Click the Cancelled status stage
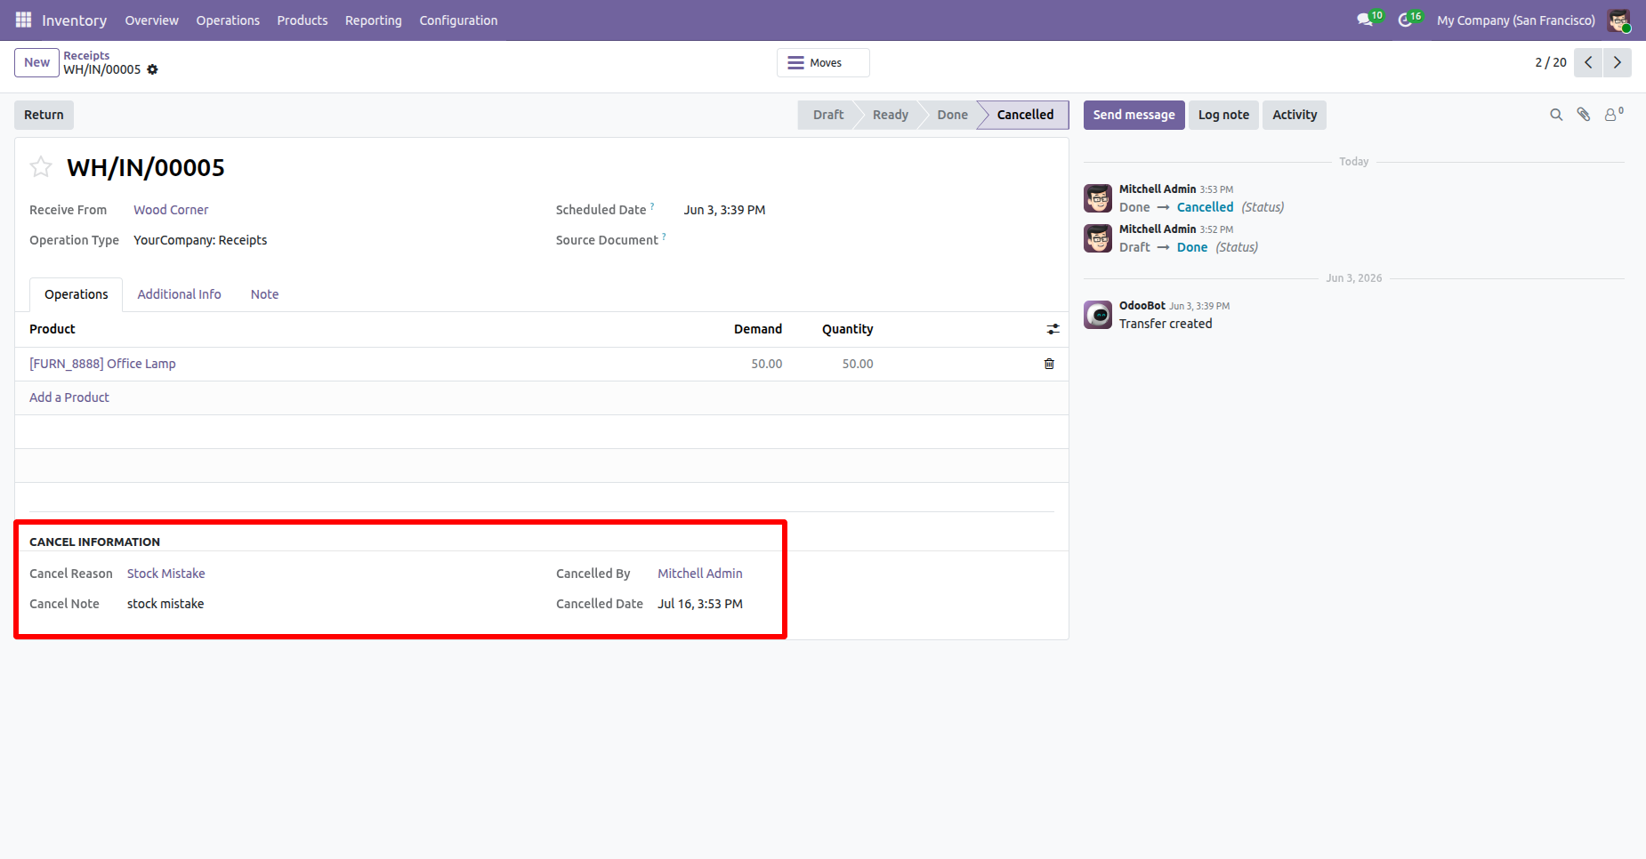The height and width of the screenshot is (859, 1646). (1024, 115)
